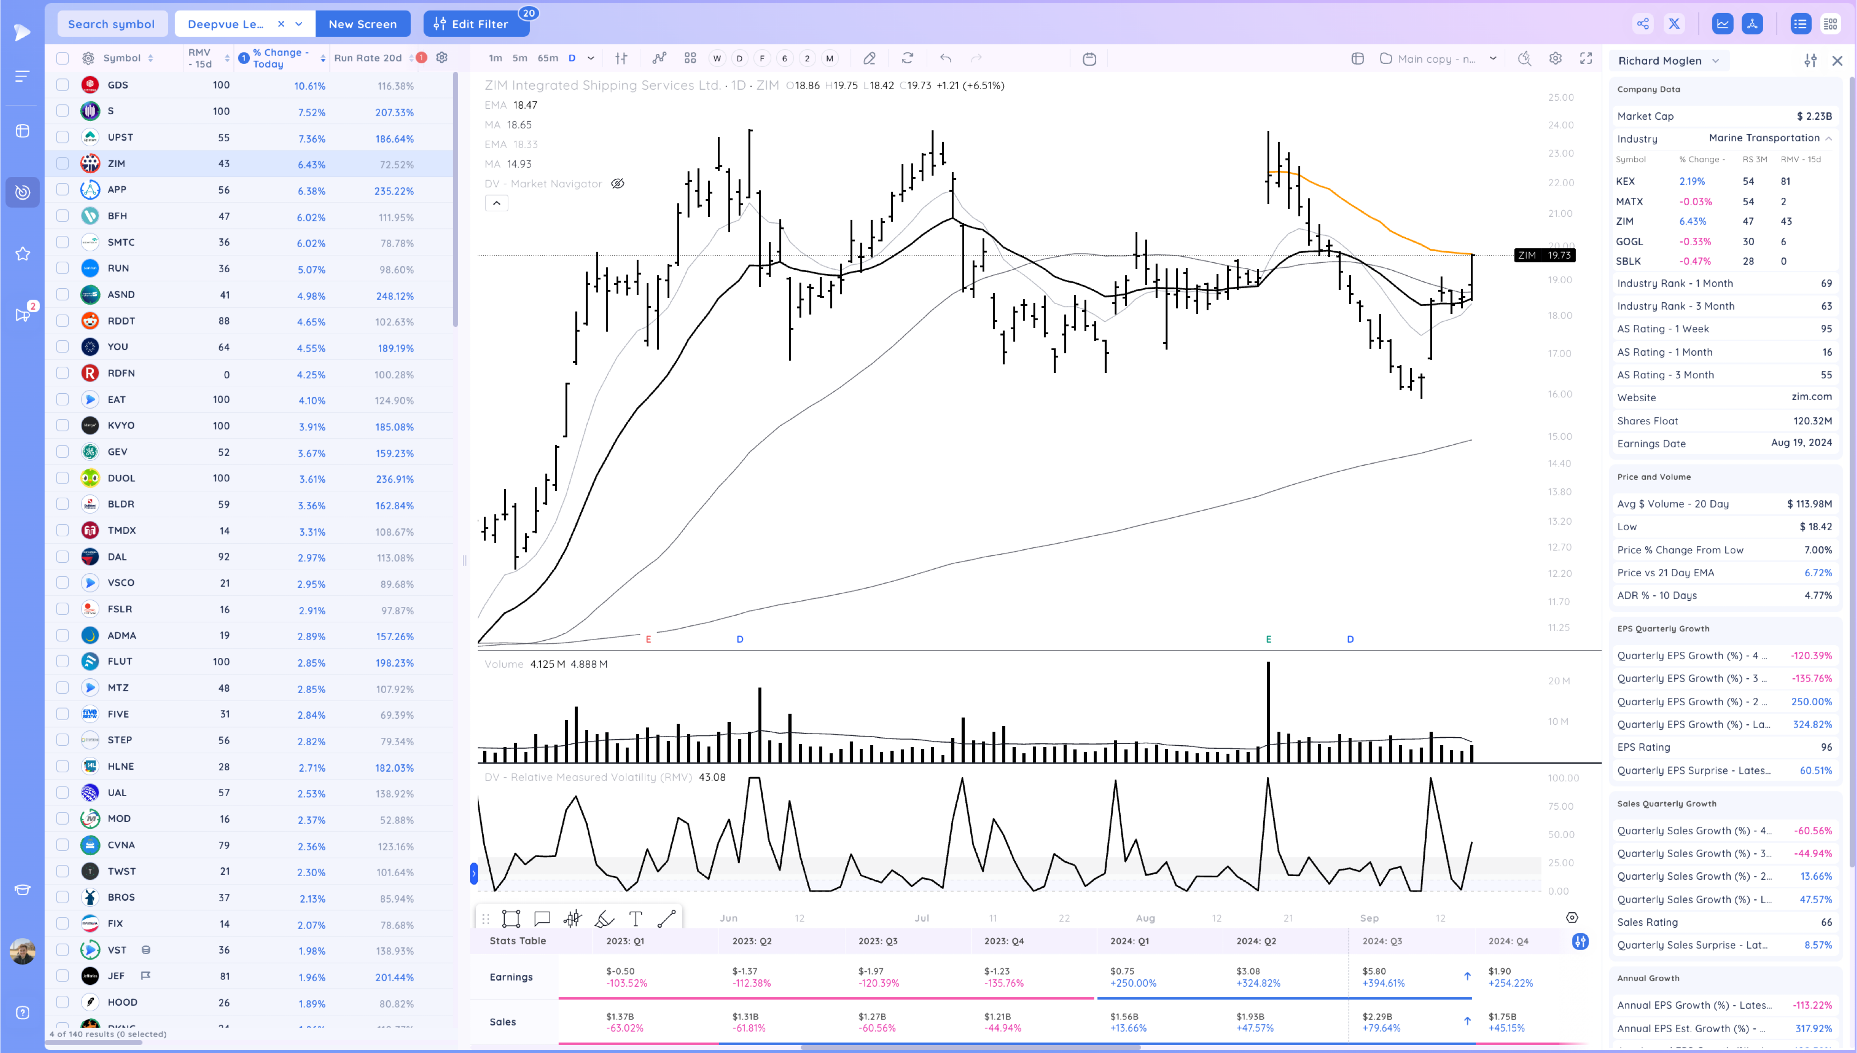Select the eraser drawing tool icon

(869, 58)
